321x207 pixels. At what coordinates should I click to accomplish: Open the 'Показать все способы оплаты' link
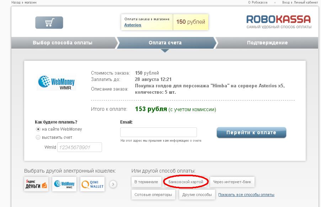[x=246, y=195]
